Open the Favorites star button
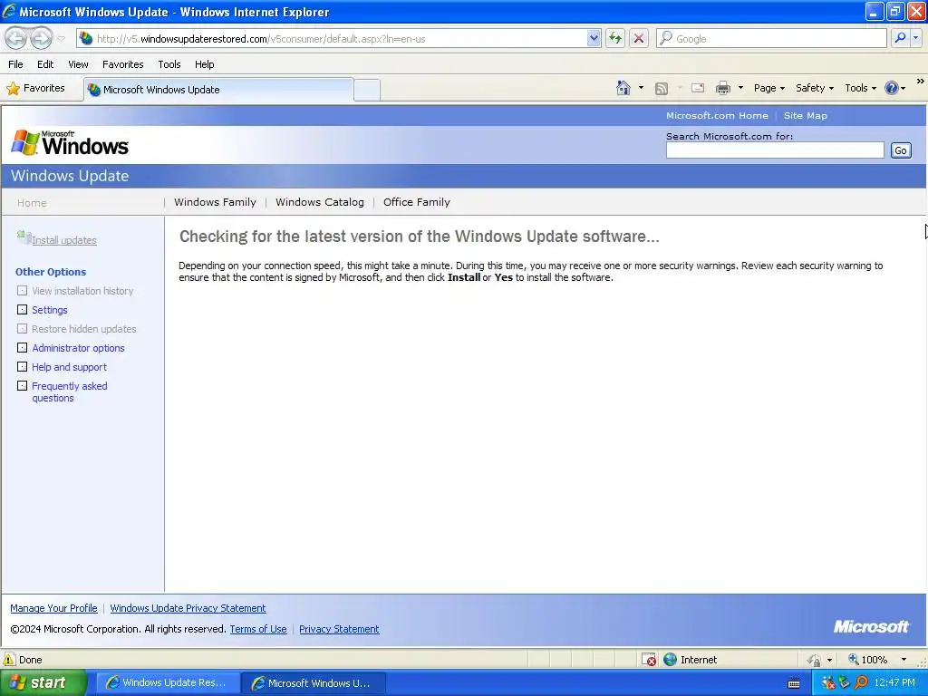Viewport: 928px width, 696px height. pos(35,88)
